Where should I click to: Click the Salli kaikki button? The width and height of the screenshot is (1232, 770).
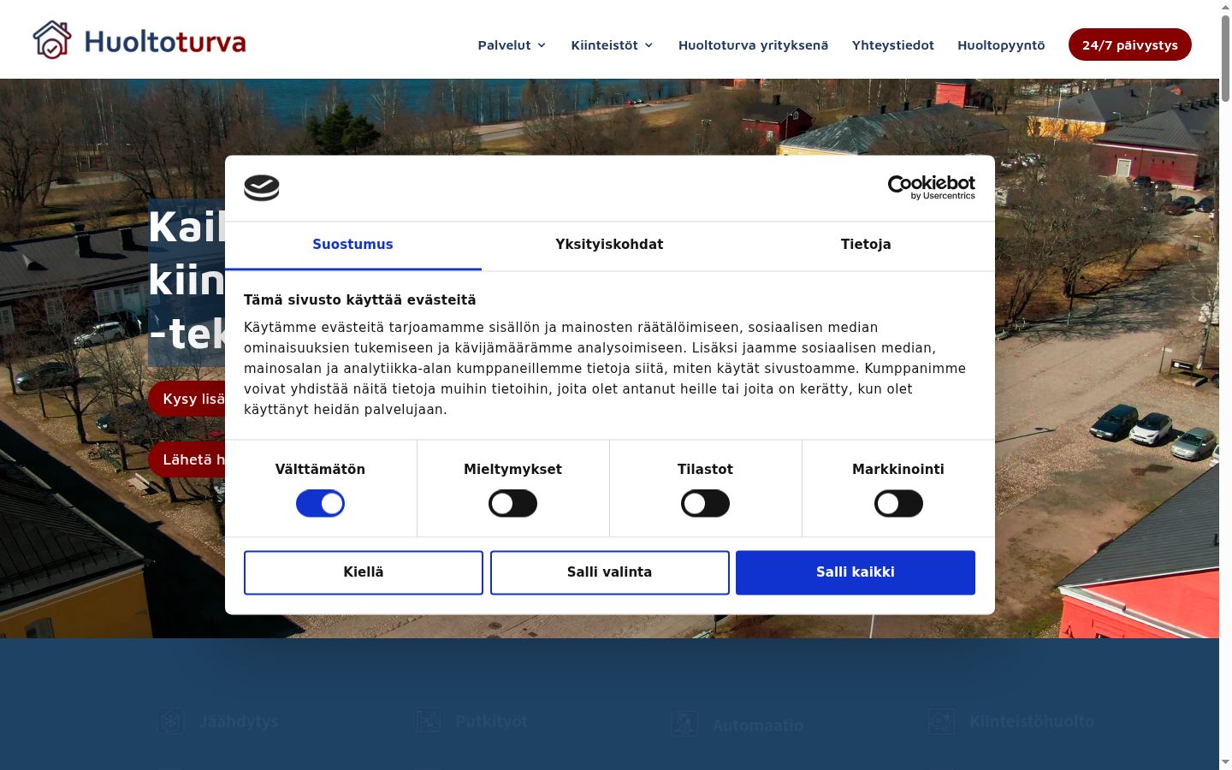coord(856,572)
